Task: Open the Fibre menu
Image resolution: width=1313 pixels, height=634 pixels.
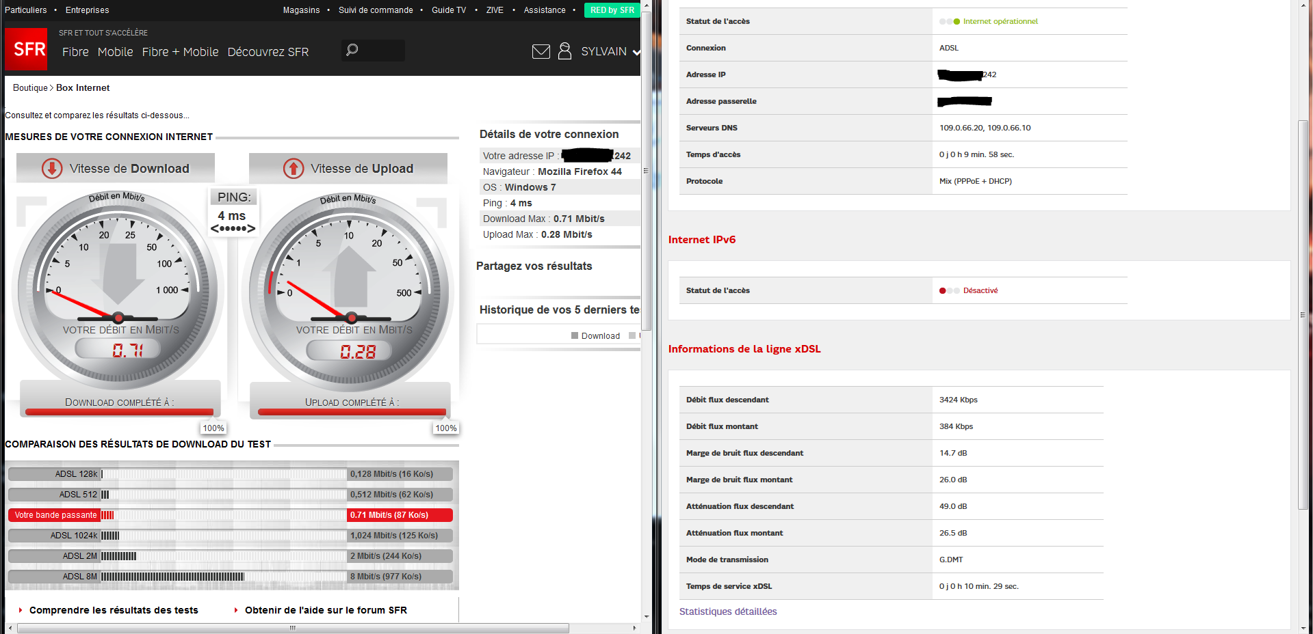Action: point(75,52)
